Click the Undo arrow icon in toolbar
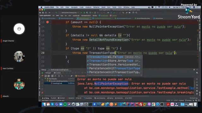202x113 pixels. point(123,13)
